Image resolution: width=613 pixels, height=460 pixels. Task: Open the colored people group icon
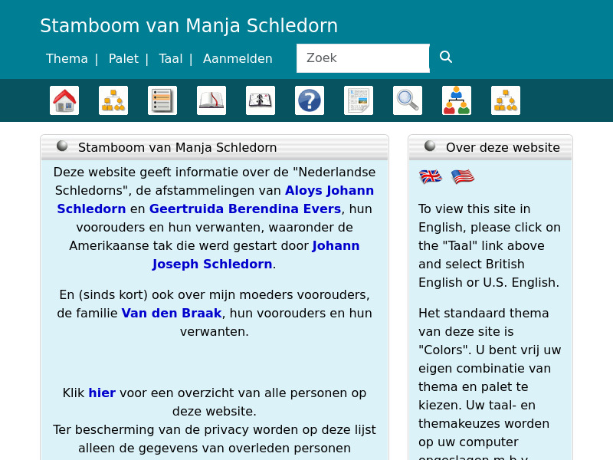457,100
